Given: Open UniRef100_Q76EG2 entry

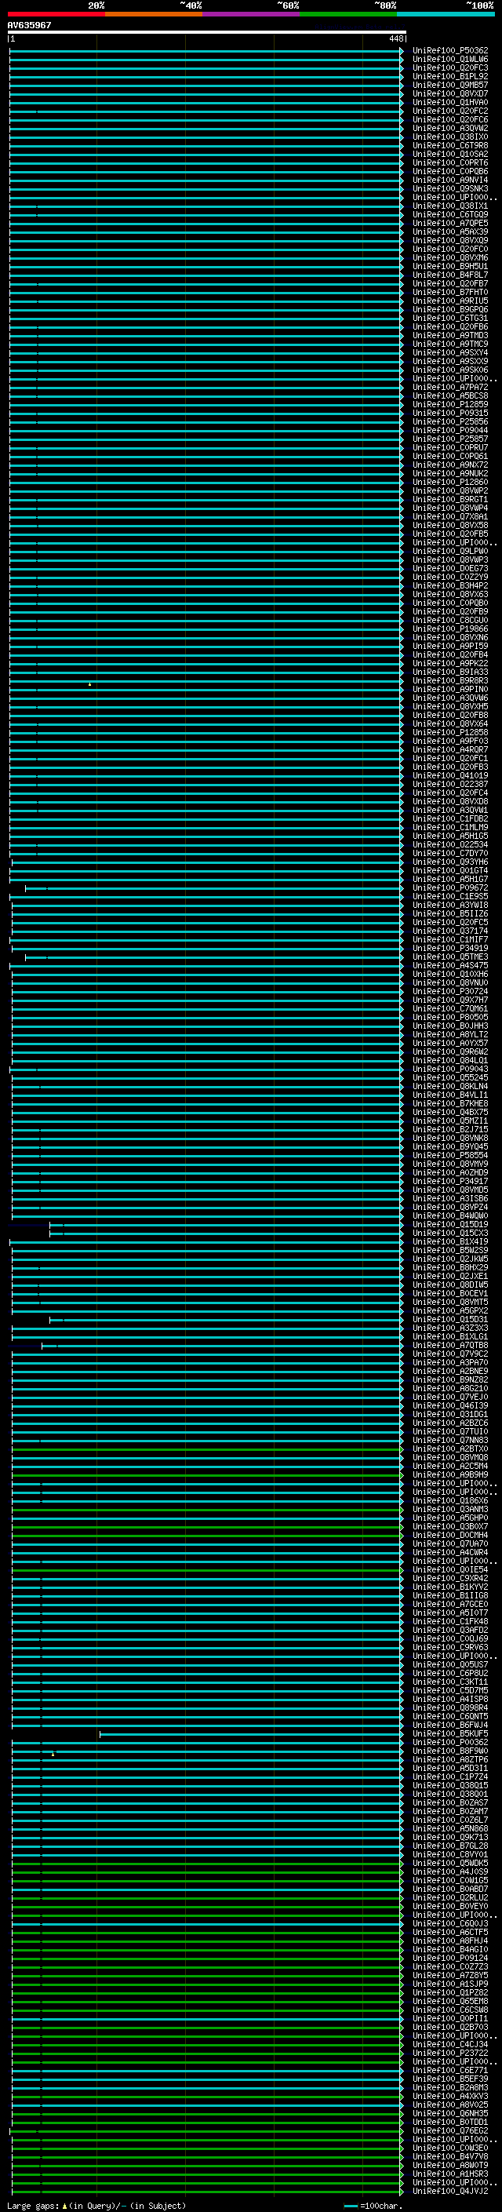Looking at the screenshot, I should point(450,2130).
